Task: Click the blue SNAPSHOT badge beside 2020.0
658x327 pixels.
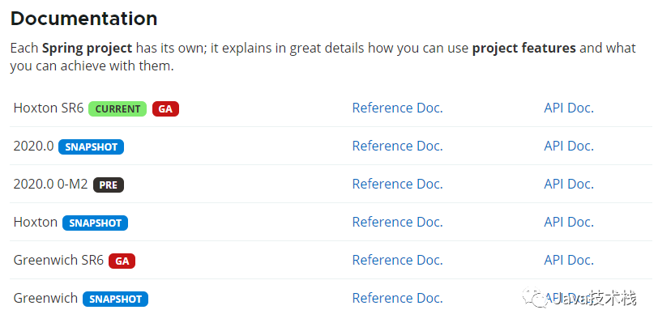Action: pyautogui.click(x=91, y=147)
